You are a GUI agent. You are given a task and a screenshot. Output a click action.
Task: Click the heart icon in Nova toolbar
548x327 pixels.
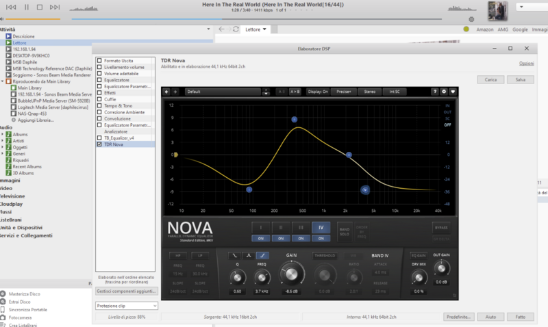pos(453,91)
